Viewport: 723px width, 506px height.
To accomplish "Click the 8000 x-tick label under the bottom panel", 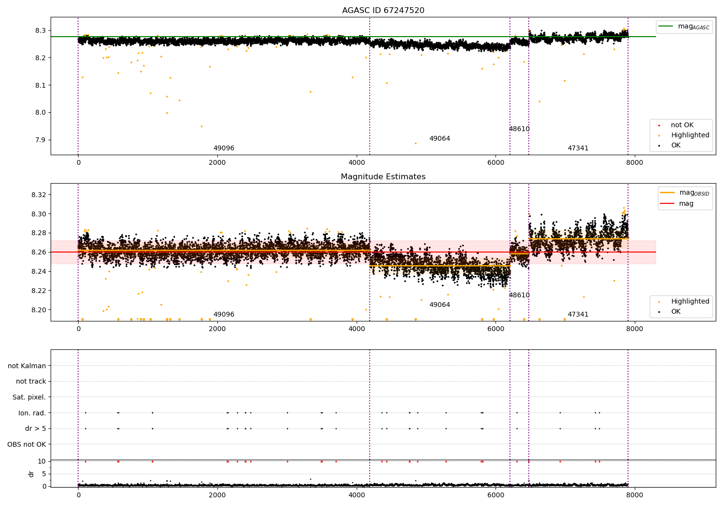I will pyautogui.click(x=635, y=495).
